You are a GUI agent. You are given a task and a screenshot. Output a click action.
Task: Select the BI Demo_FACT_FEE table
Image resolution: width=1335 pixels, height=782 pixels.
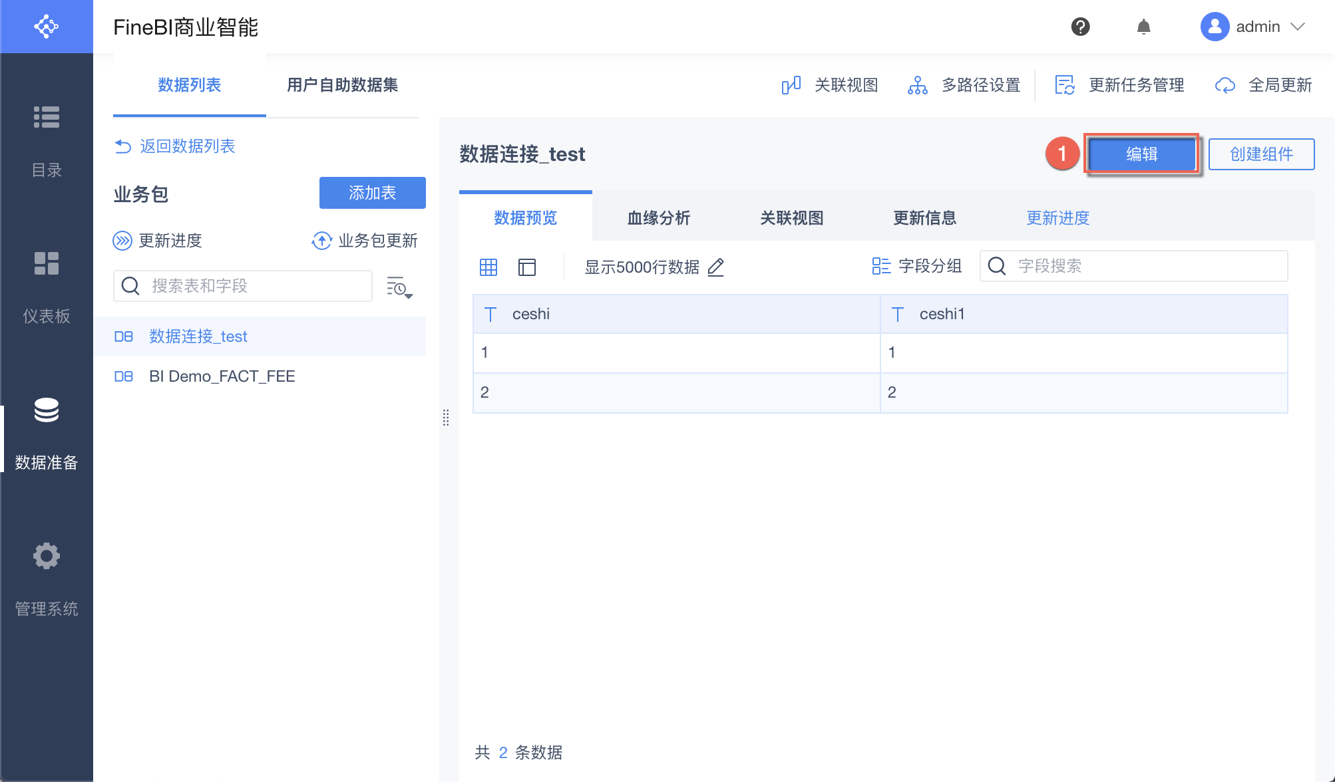point(222,376)
